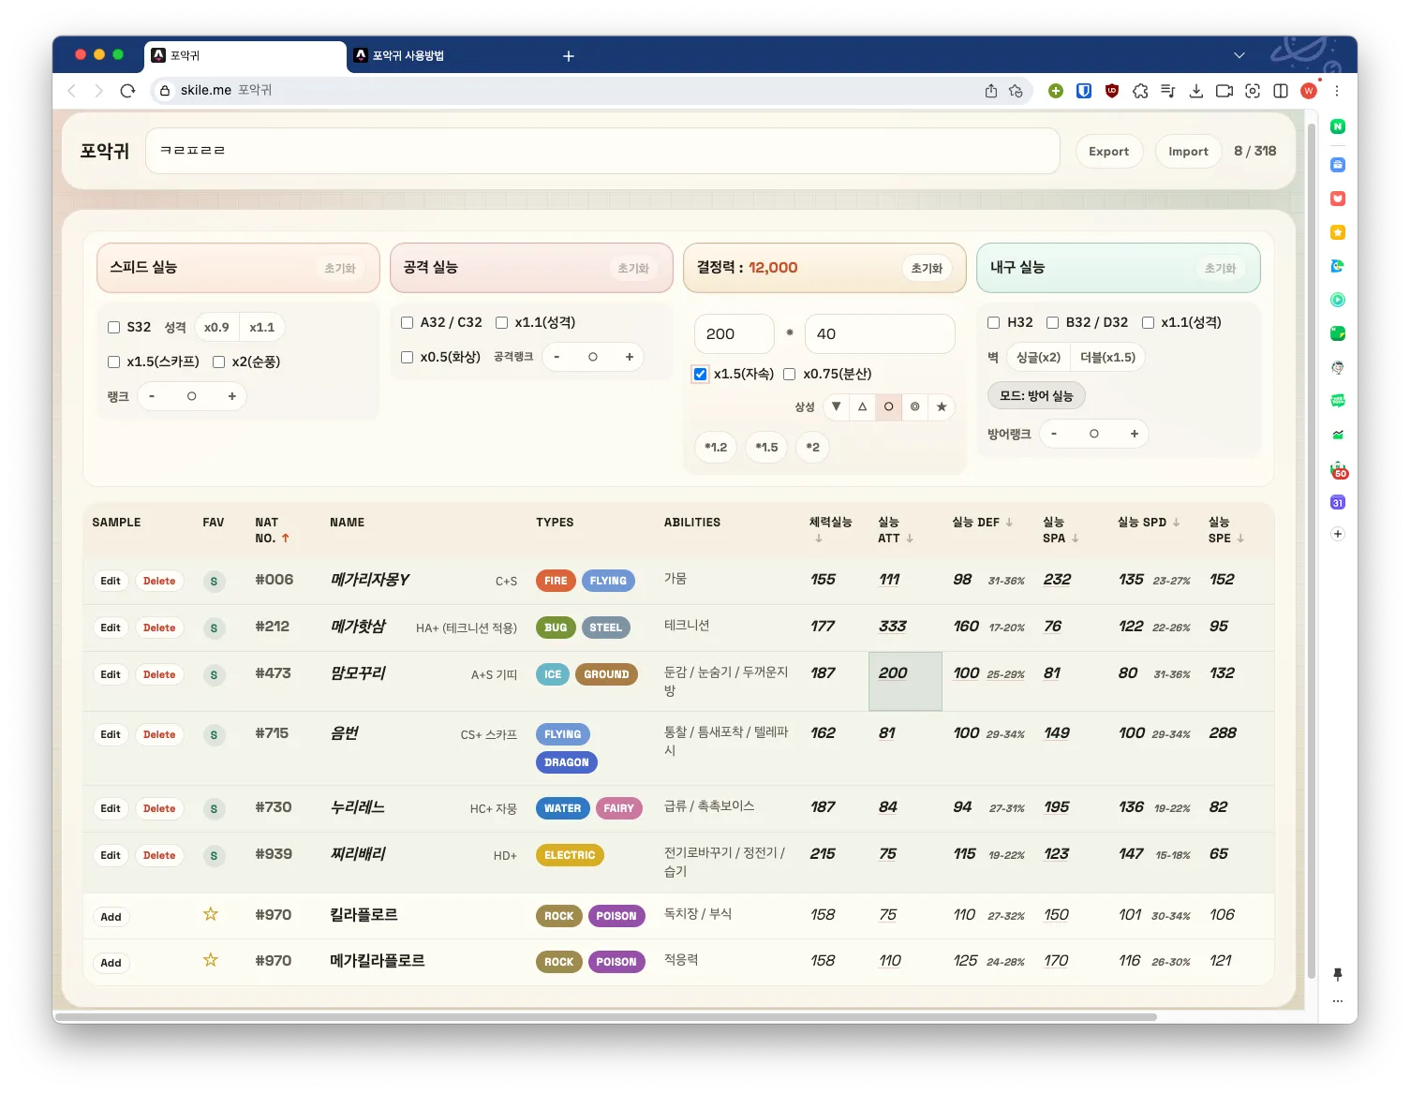Open the downloads icon in browser toolbar
The image size is (1410, 1093).
(x=1196, y=91)
